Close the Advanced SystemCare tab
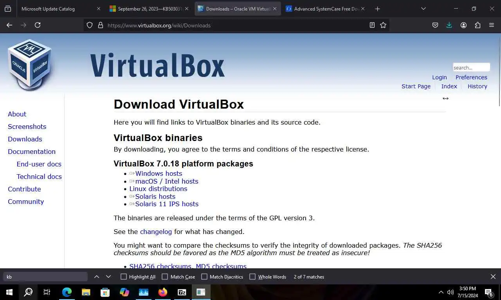This screenshot has height=300, width=501. pos(363,9)
